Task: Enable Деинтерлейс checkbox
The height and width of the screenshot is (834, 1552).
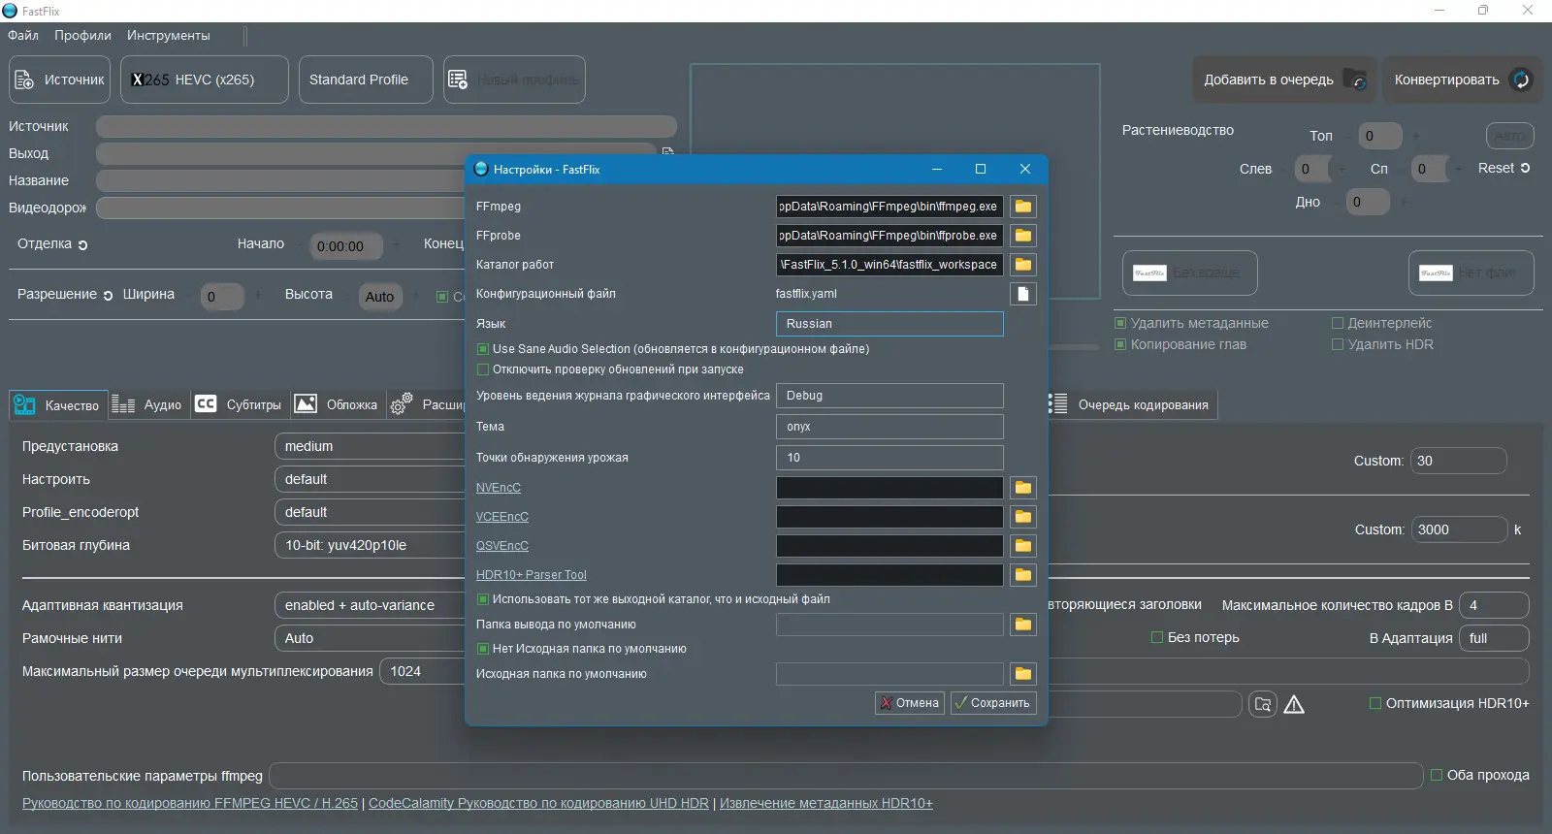Action: click(x=1338, y=323)
